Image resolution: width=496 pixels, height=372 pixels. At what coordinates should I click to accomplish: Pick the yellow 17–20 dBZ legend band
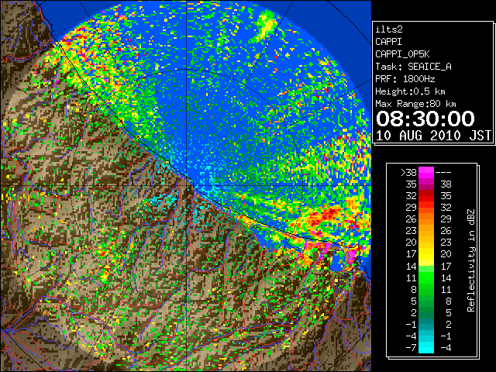[426, 254]
